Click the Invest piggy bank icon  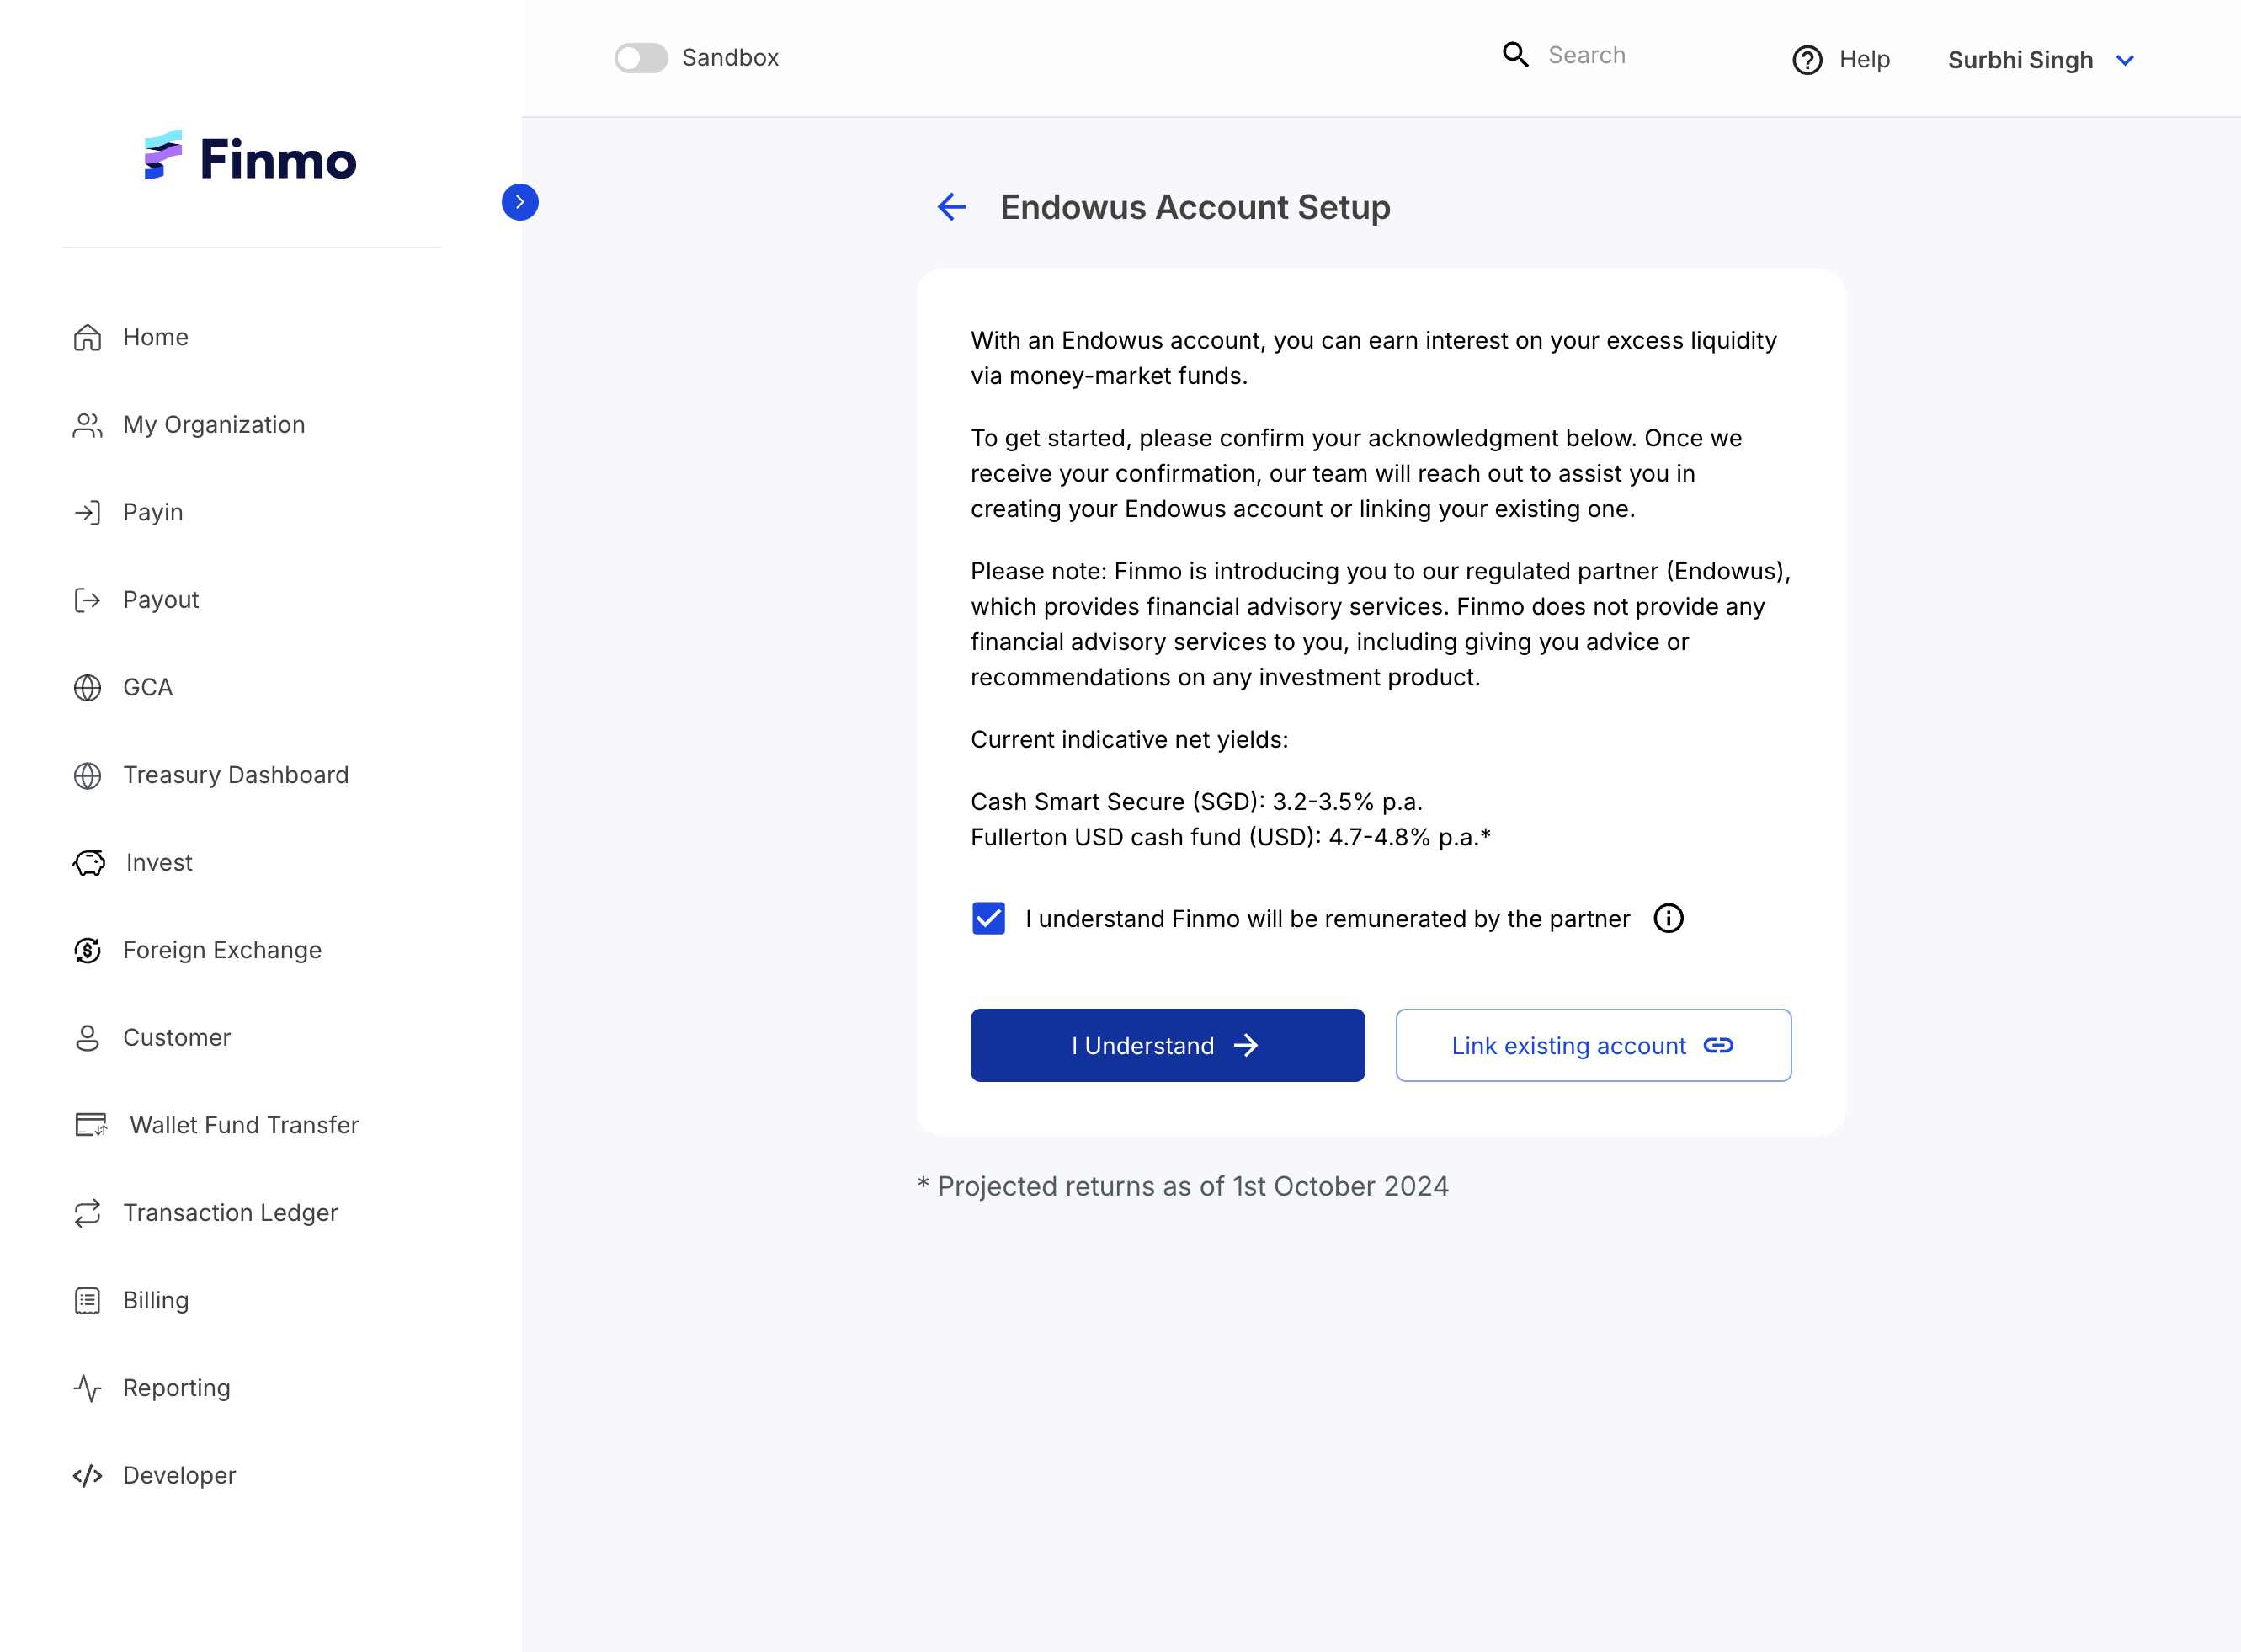click(89, 863)
